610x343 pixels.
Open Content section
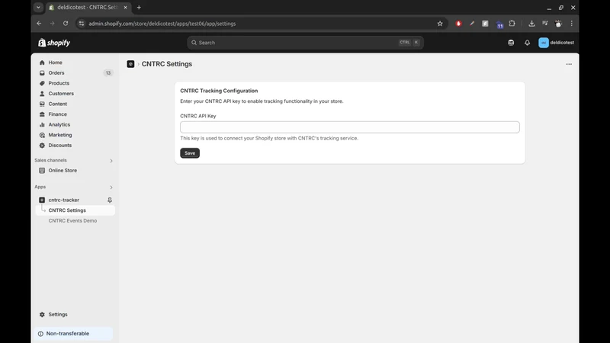pyautogui.click(x=58, y=104)
